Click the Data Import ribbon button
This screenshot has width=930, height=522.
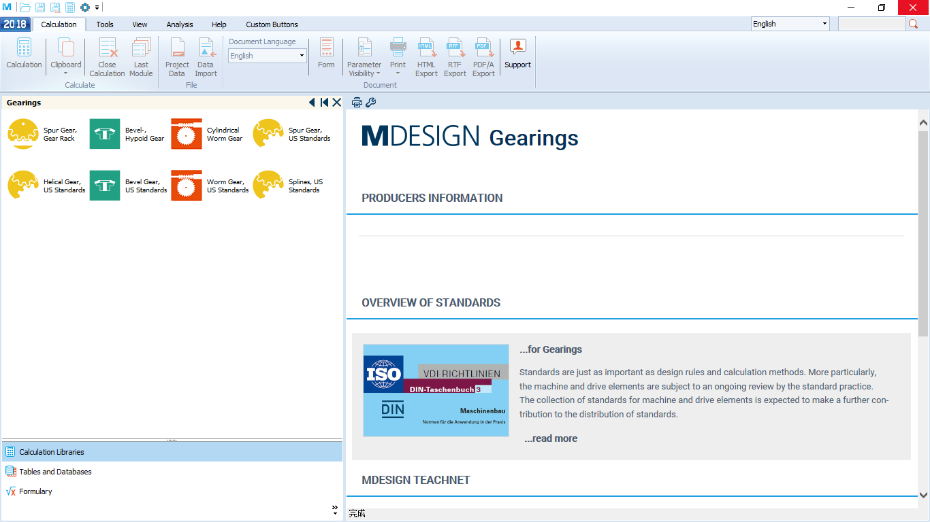tap(206, 57)
